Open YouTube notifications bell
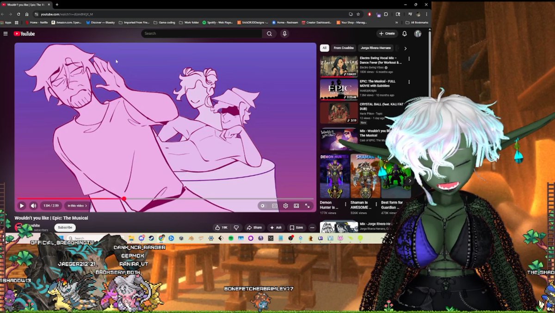Screen dimensions: 555x313 (405, 34)
